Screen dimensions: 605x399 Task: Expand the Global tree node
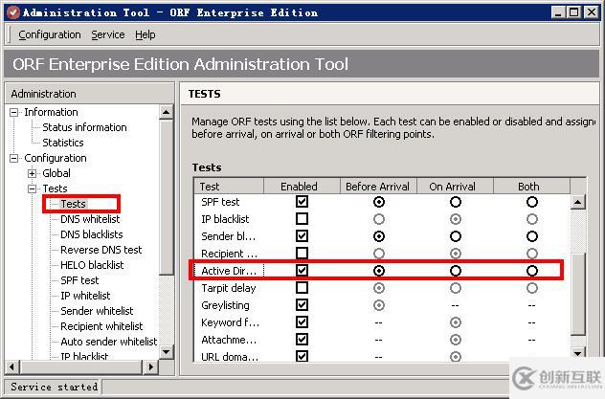(33, 173)
